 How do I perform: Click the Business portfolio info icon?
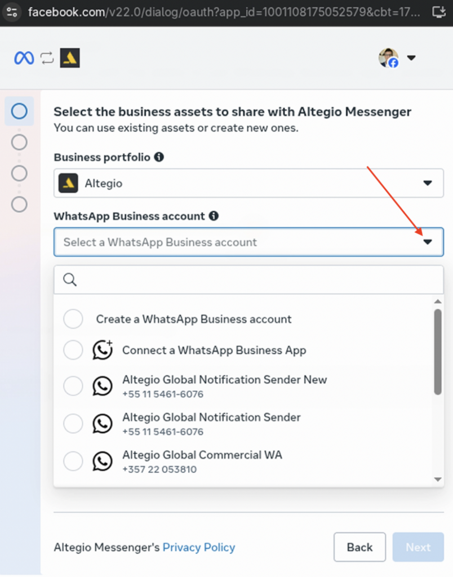[159, 157]
